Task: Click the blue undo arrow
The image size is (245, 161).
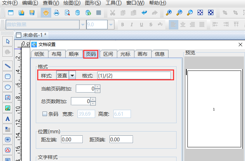Action: (x=144, y=13)
